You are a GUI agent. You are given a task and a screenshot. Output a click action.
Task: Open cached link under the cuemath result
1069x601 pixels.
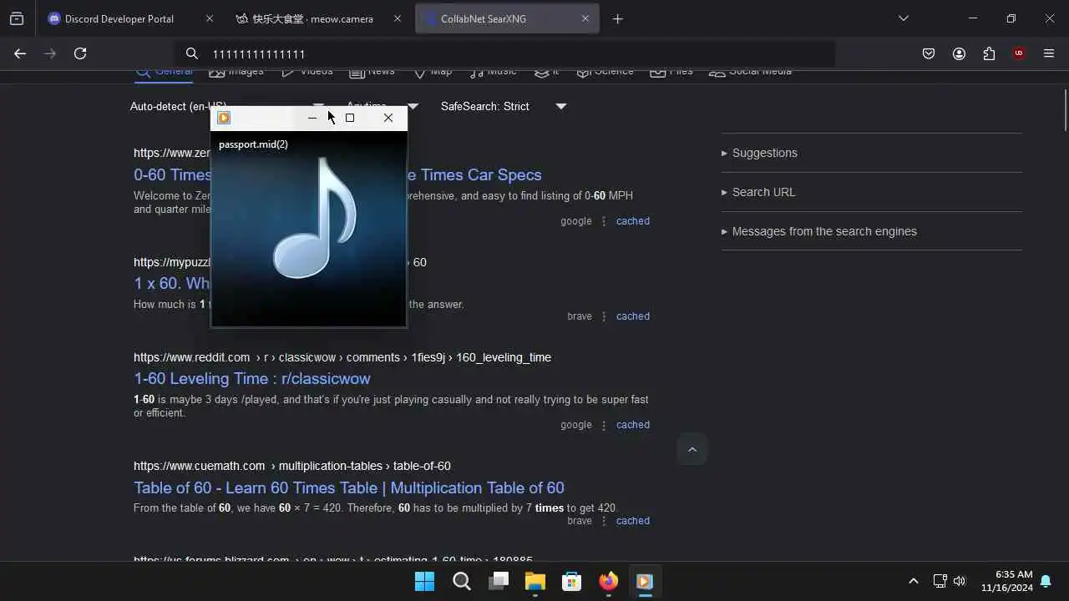(x=633, y=521)
